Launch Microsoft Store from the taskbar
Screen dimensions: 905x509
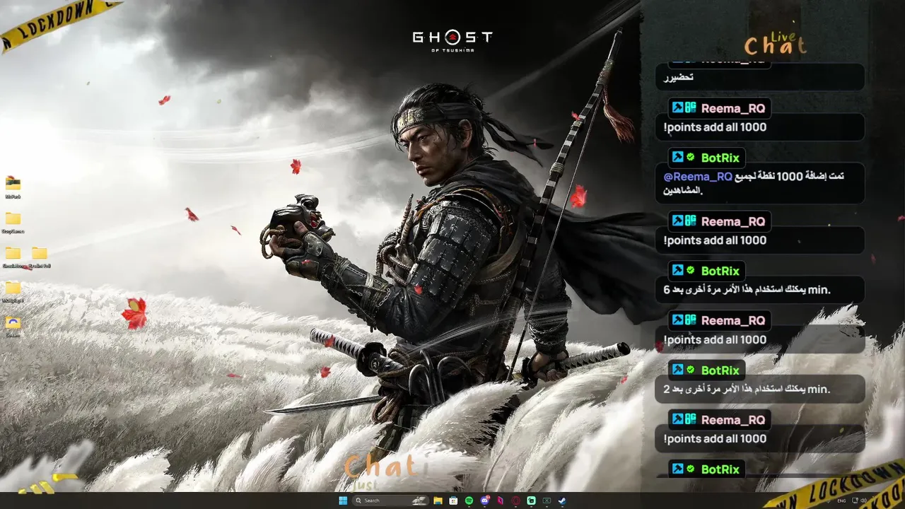[x=453, y=501]
